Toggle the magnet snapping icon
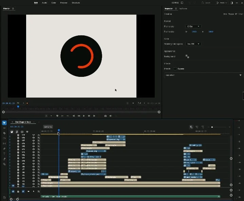Image resolution: width=244 pixels, height=201 pixels. pos(12,132)
